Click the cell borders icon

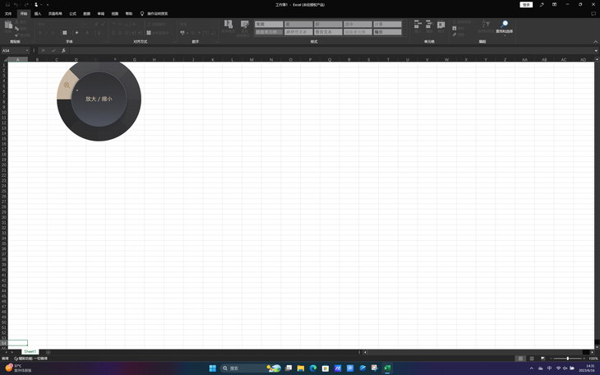(x=65, y=33)
